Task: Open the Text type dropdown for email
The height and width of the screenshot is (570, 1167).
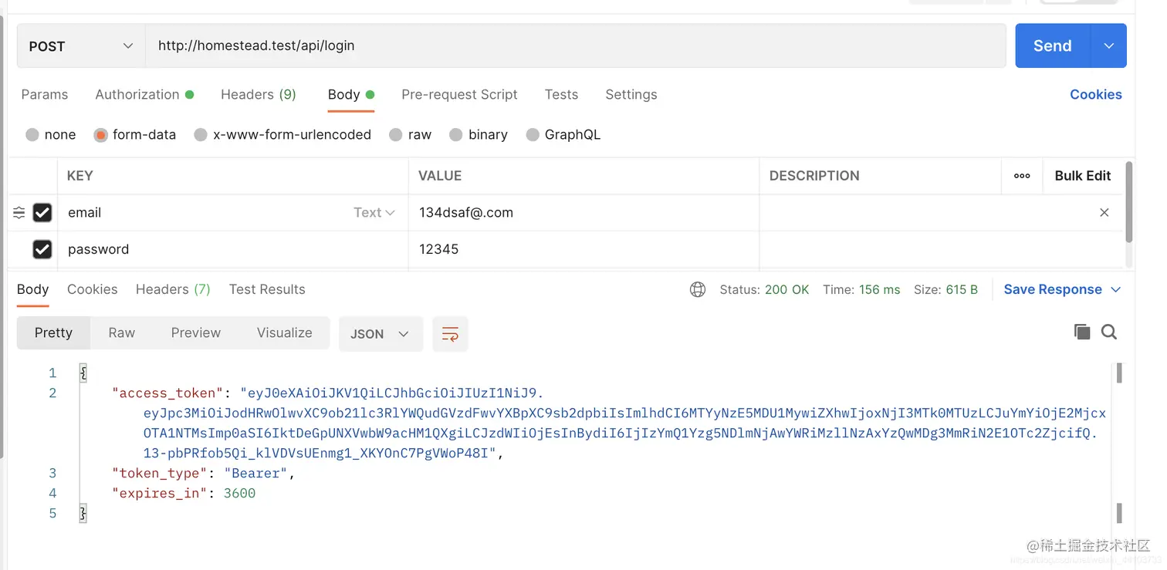Action: 374,213
